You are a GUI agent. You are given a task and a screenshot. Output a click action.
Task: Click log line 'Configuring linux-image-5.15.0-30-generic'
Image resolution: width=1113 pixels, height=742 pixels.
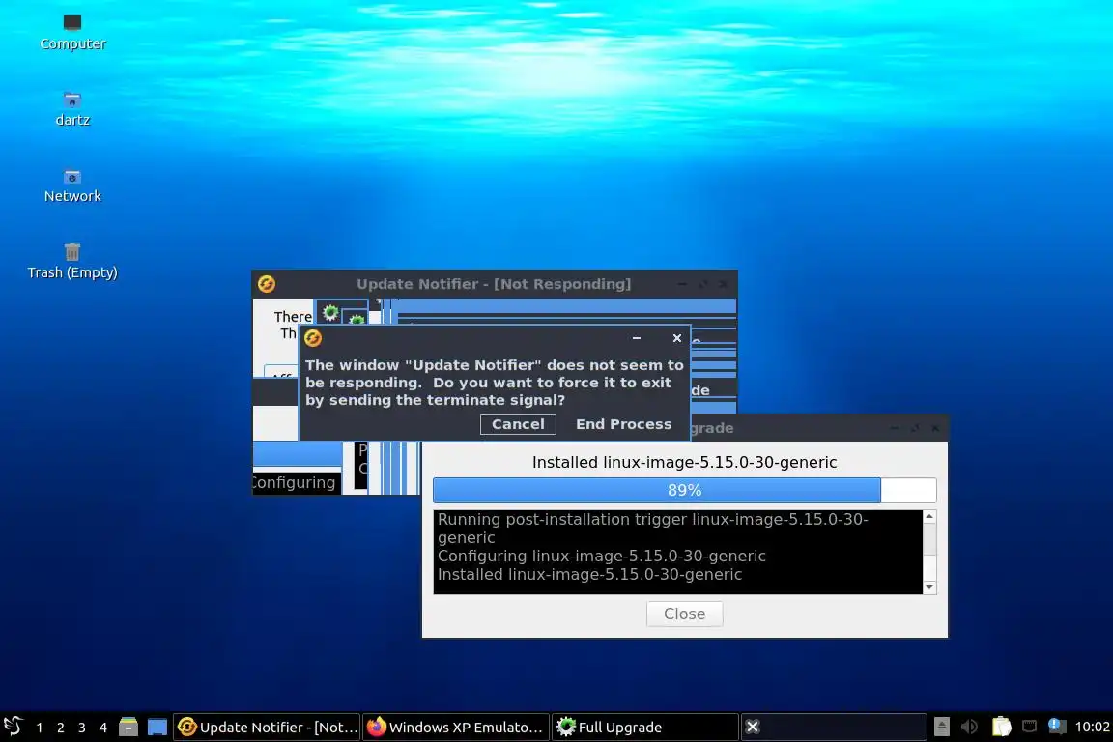pos(601,556)
